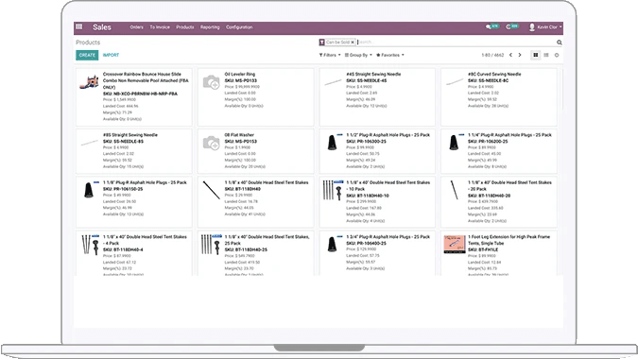The height and width of the screenshot is (359, 638).
Task: Click the #8S Straight Sewing Needle image
Action: [89, 143]
